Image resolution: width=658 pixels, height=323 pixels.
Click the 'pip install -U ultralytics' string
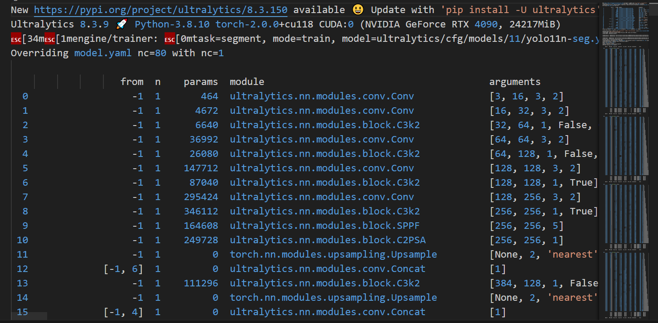(520, 10)
